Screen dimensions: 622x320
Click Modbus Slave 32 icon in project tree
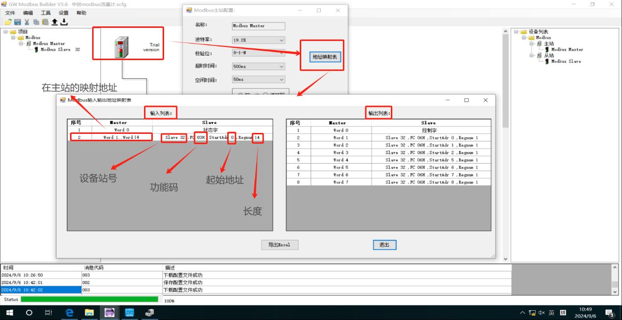point(37,49)
